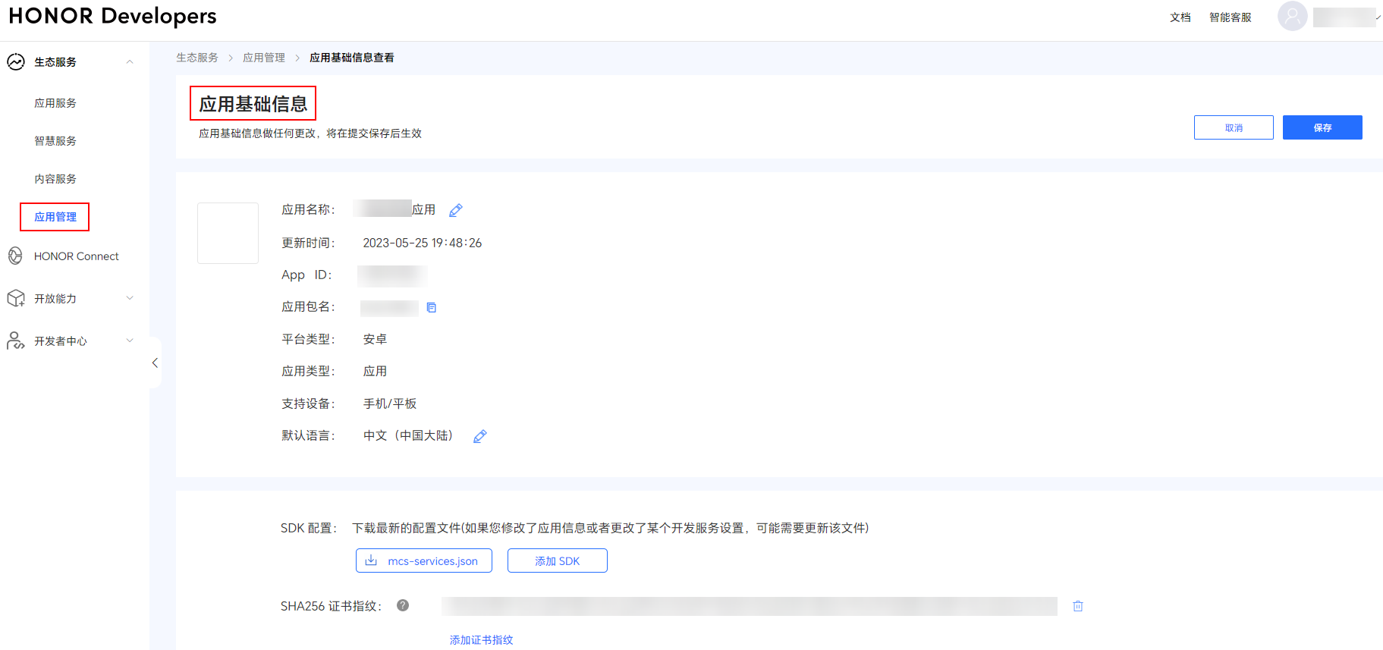Open the account dropdown arrow

coord(1378,17)
